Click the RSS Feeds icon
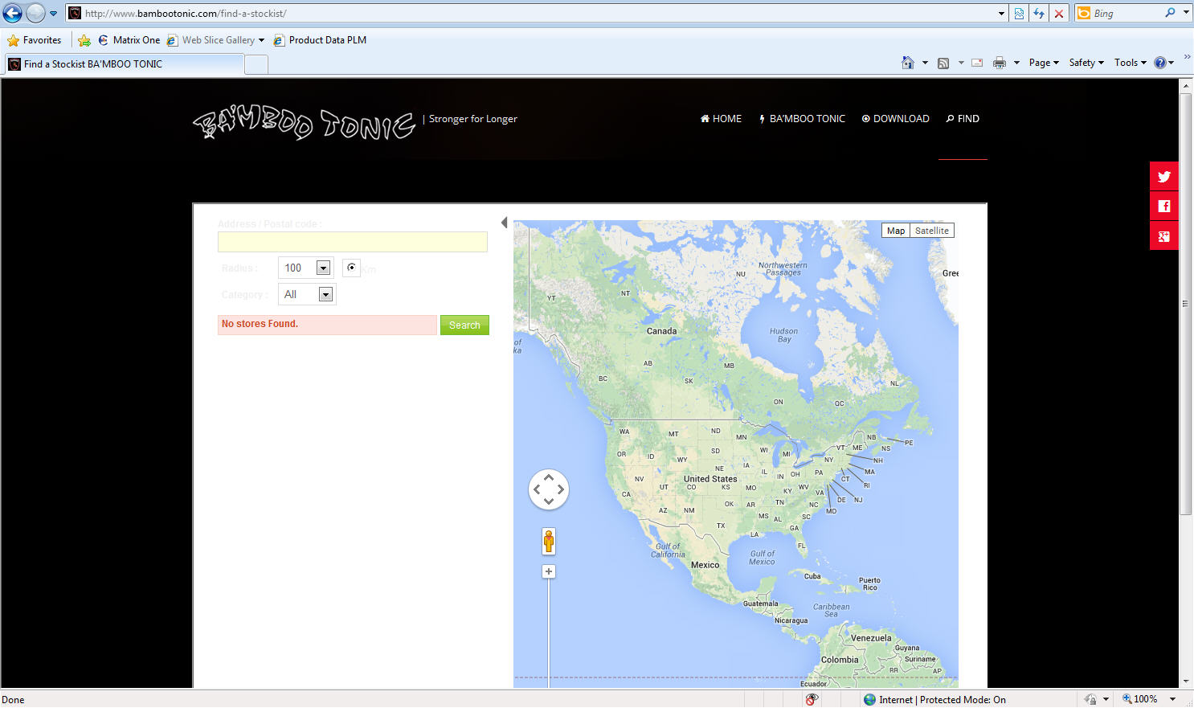Image resolution: width=1194 pixels, height=708 pixels. [943, 63]
